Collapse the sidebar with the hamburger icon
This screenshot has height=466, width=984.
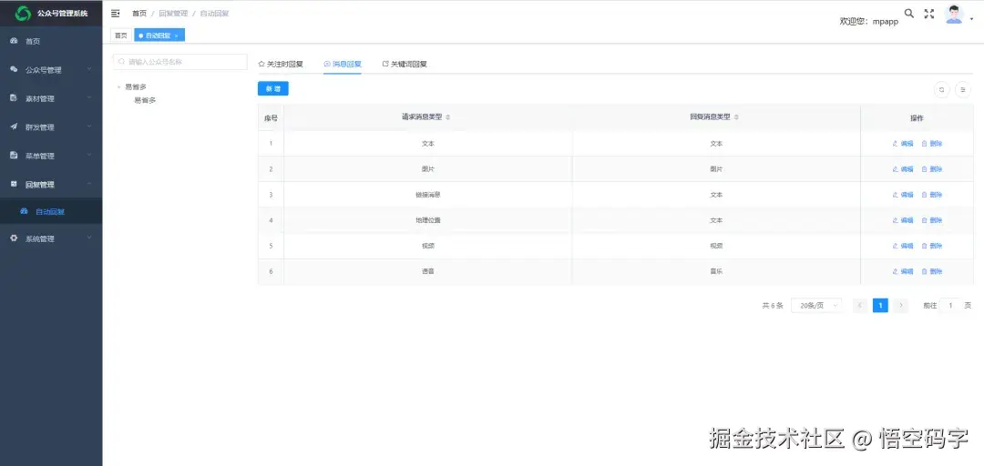(115, 13)
